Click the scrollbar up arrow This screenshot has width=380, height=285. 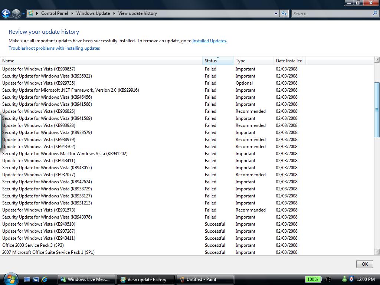click(x=377, y=60)
